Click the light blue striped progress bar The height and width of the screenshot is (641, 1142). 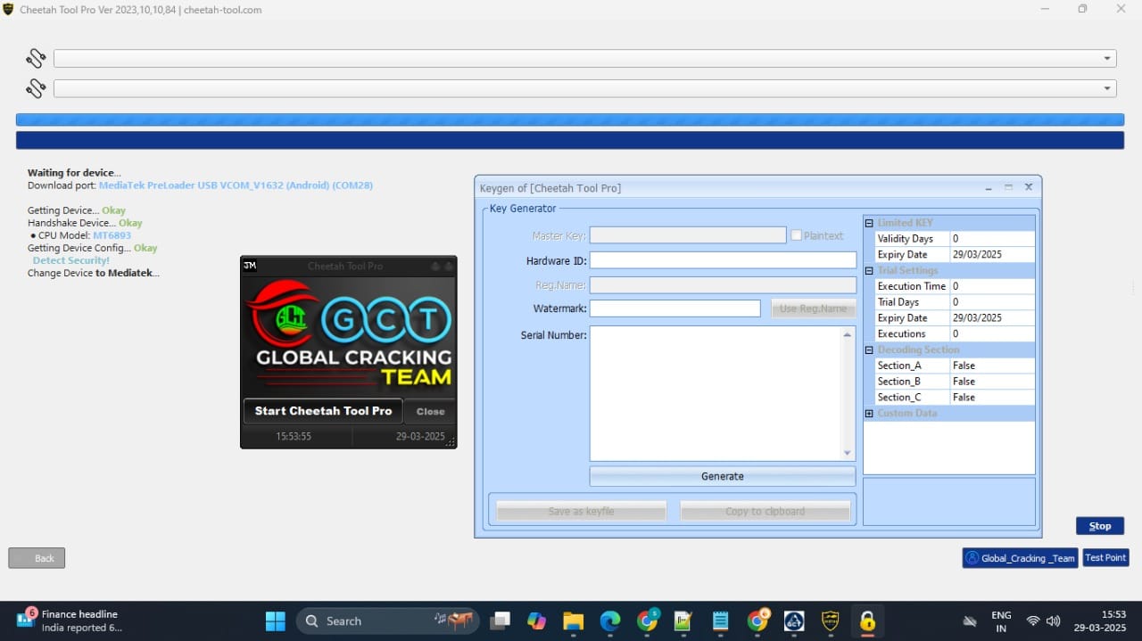point(570,119)
